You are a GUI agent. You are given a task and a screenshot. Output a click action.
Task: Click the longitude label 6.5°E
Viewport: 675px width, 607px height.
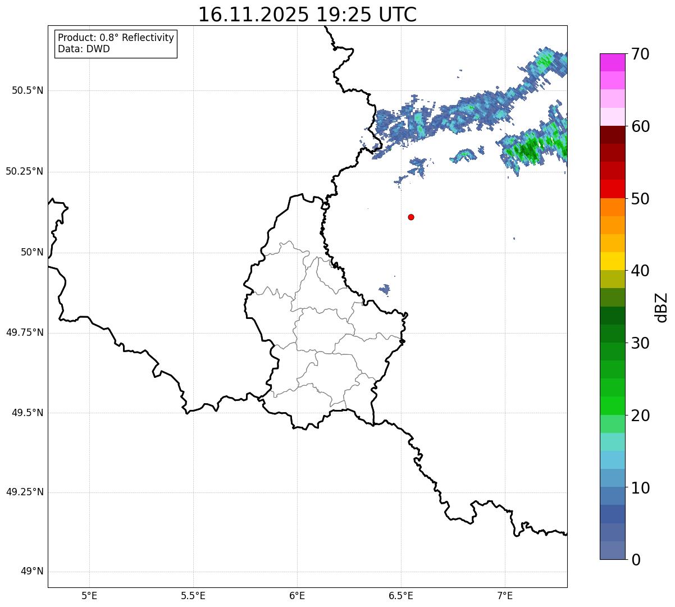pos(401,596)
